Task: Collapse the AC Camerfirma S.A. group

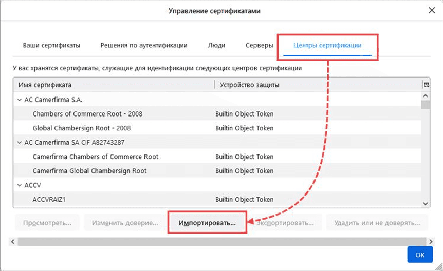Action: 20,100
